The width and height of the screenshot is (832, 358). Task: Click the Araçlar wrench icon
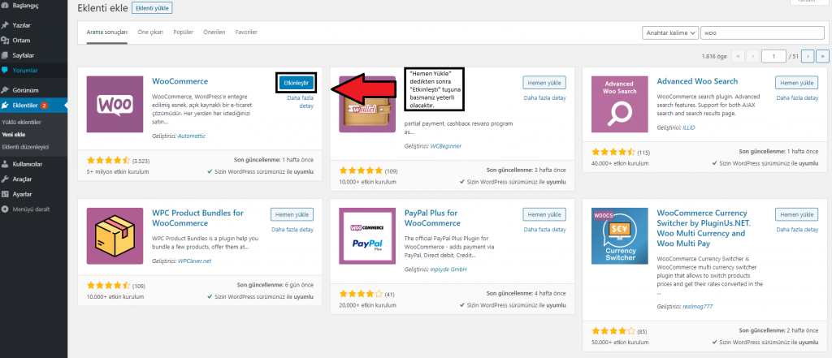5,179
